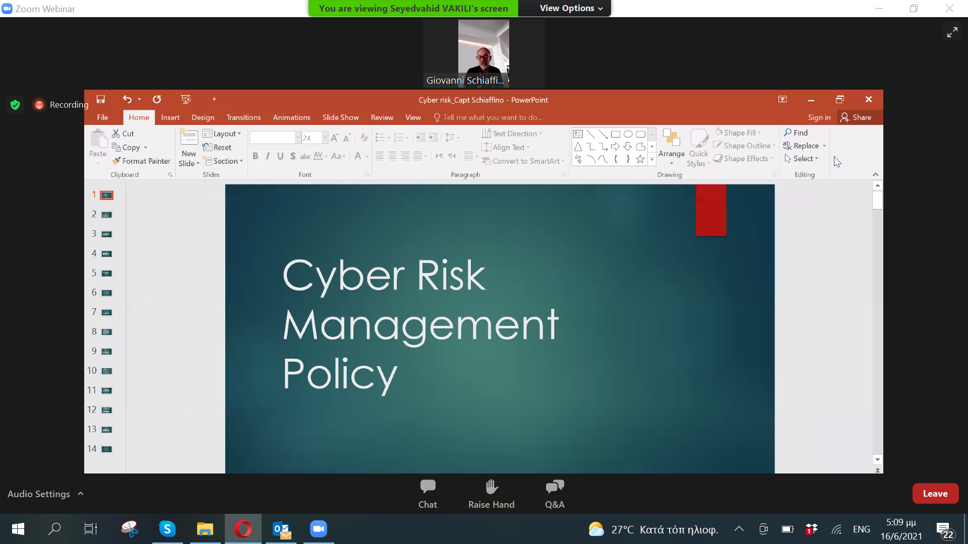Click the Save icon in PowerPoint
The height and width of the screenshot is (544, 968).
(x=101, y=99)
